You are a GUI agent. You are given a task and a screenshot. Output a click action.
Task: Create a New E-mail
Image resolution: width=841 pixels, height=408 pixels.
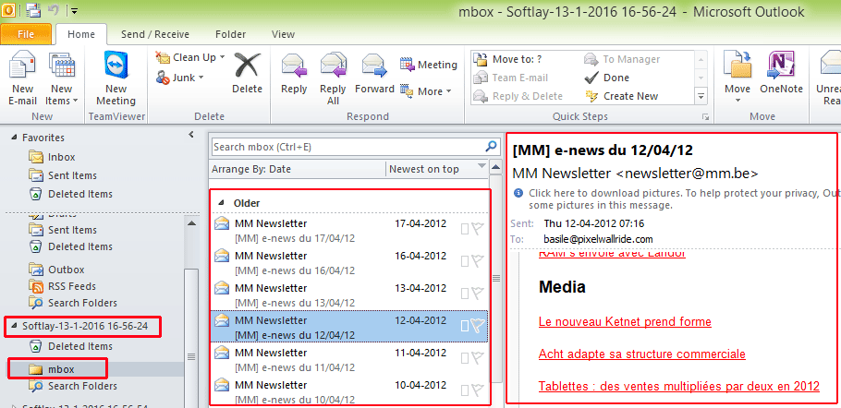tap(22, 79)
